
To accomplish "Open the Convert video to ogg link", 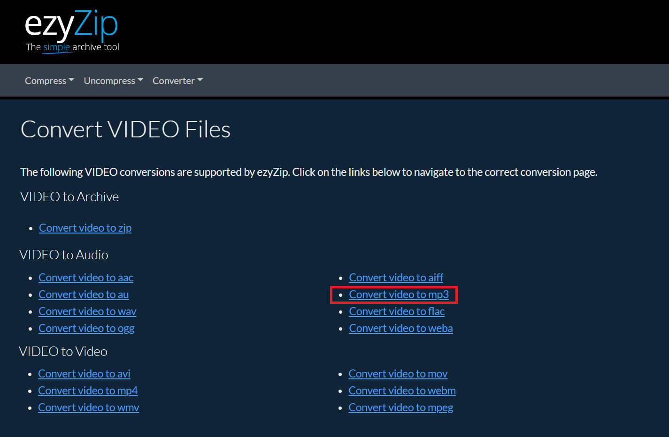I will [x=86, y=328].
